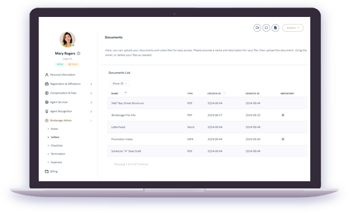Click the Compensation & Fees dollar icon
The height and width of the screenshot is (213, 349).
click(x=47, y=93)
